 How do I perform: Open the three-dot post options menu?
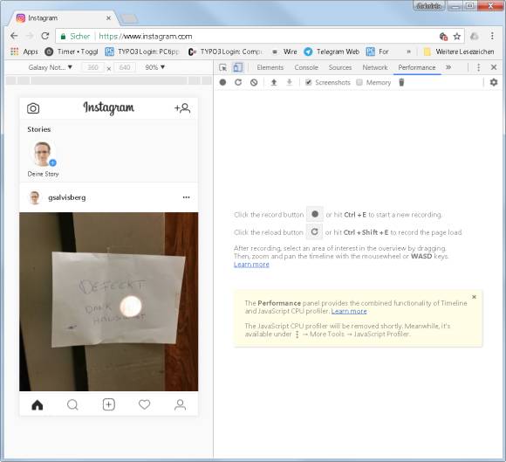click(x=186, y=197)
